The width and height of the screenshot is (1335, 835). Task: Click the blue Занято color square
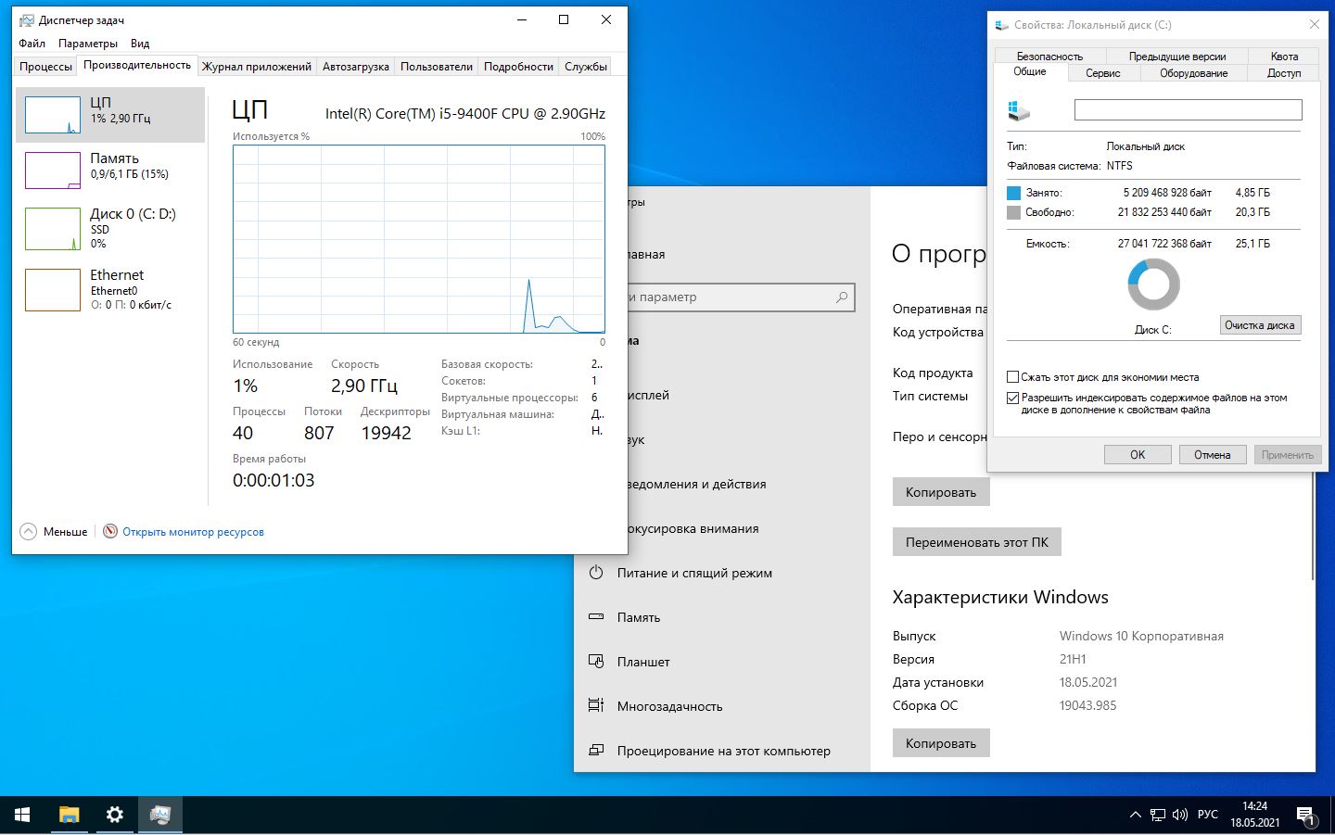tap(1013, 193)
